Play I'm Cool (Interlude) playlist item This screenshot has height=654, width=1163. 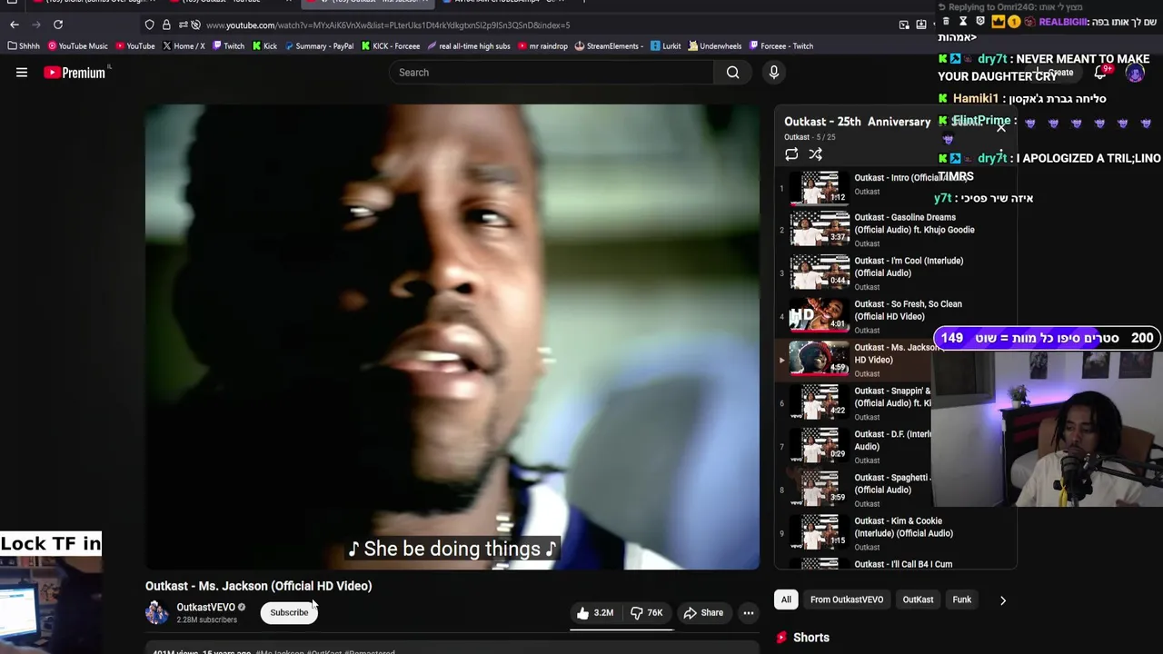(895, 272)
